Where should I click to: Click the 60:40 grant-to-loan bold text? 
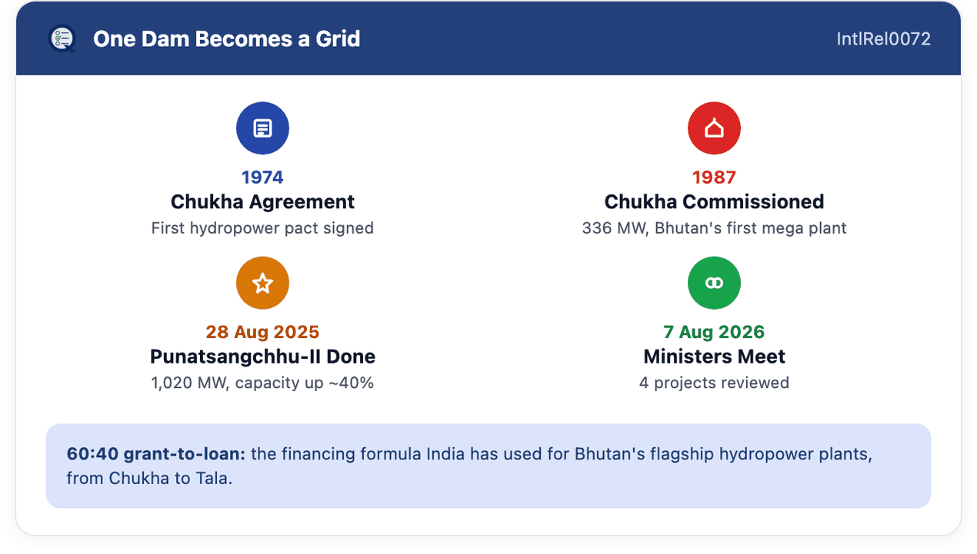pos(156,454)
